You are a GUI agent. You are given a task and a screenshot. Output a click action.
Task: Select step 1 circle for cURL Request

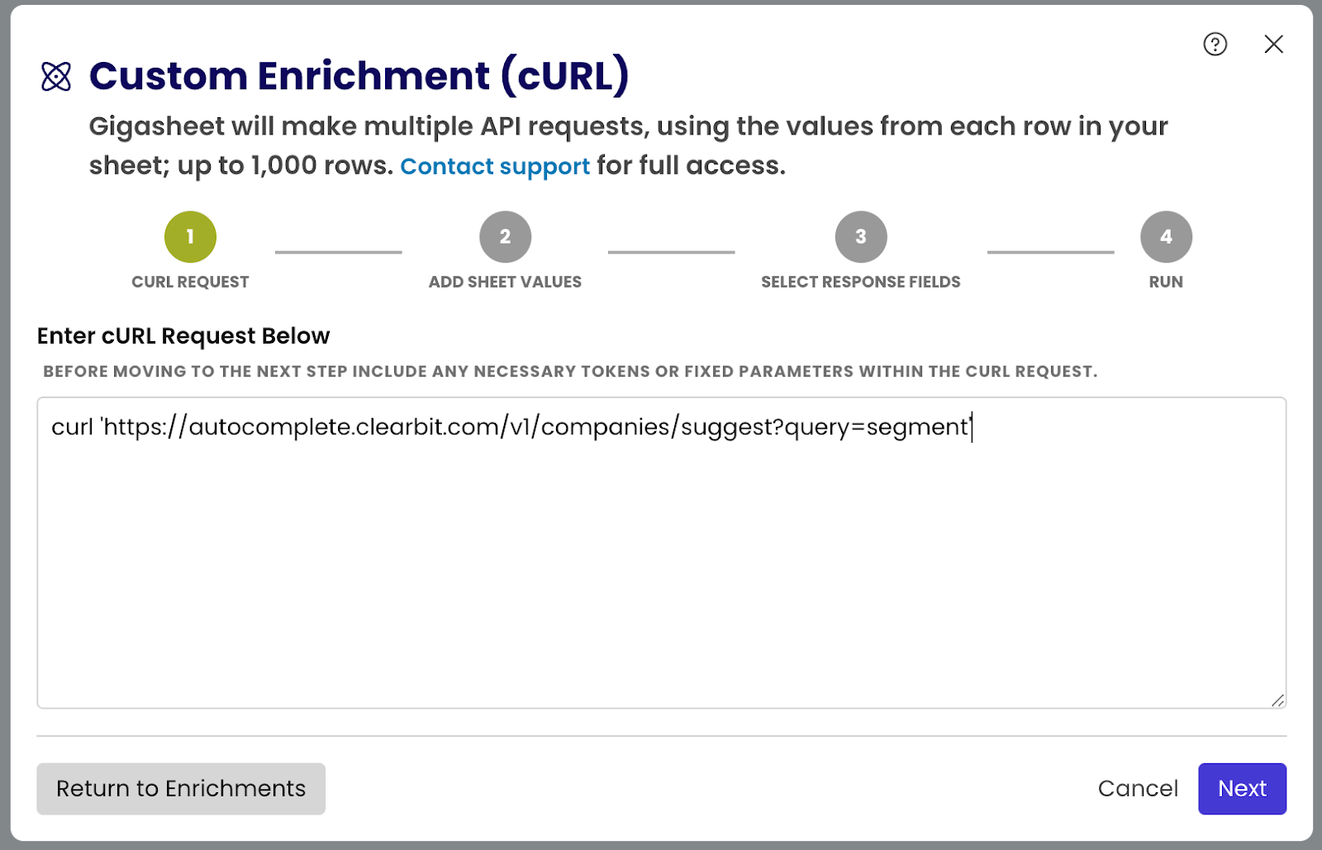[x=190, y=237]
